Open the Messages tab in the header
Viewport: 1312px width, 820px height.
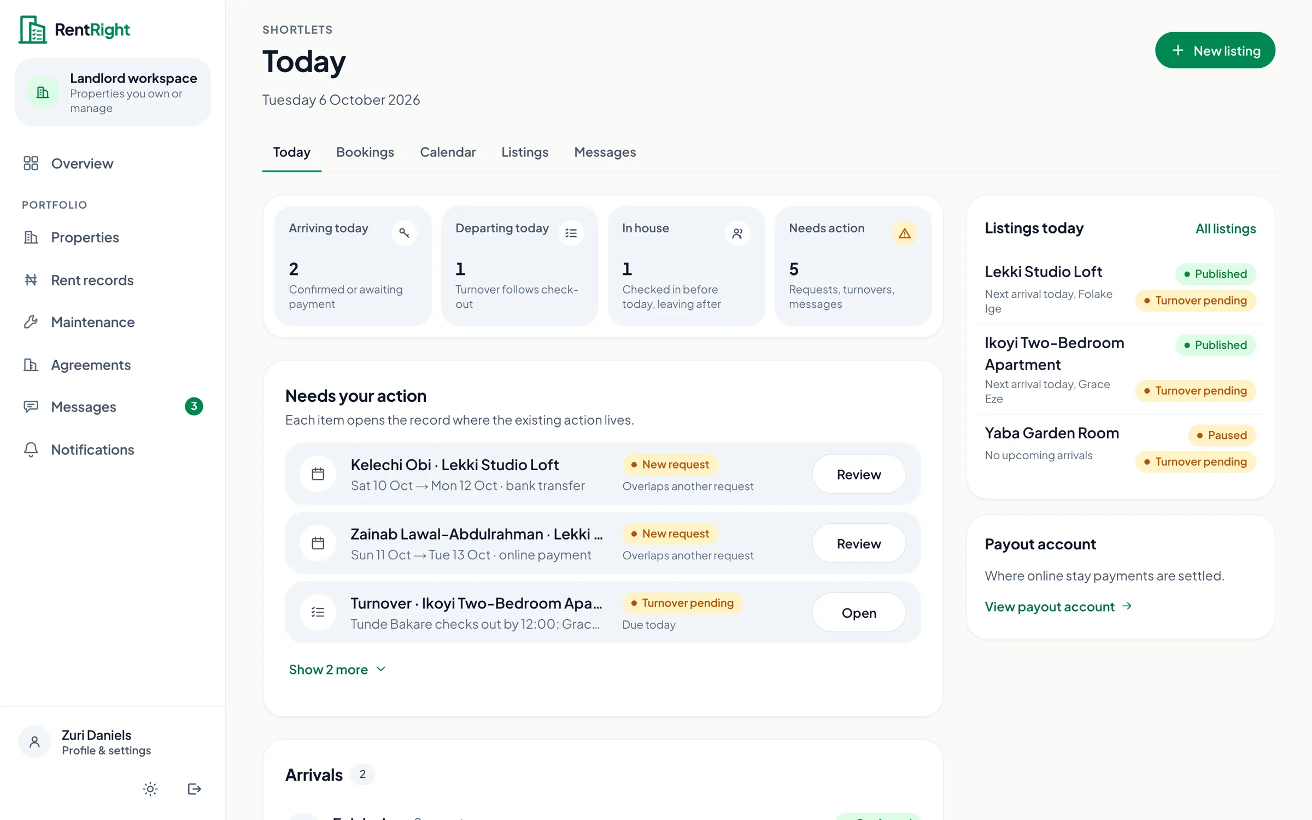(x=605, y=152)
